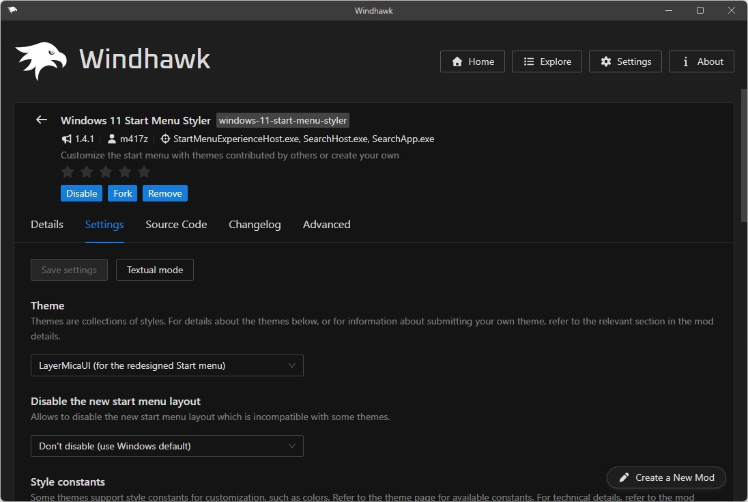Click Create a New Mod
Screen dimensions: 748x502
point(665,477)
